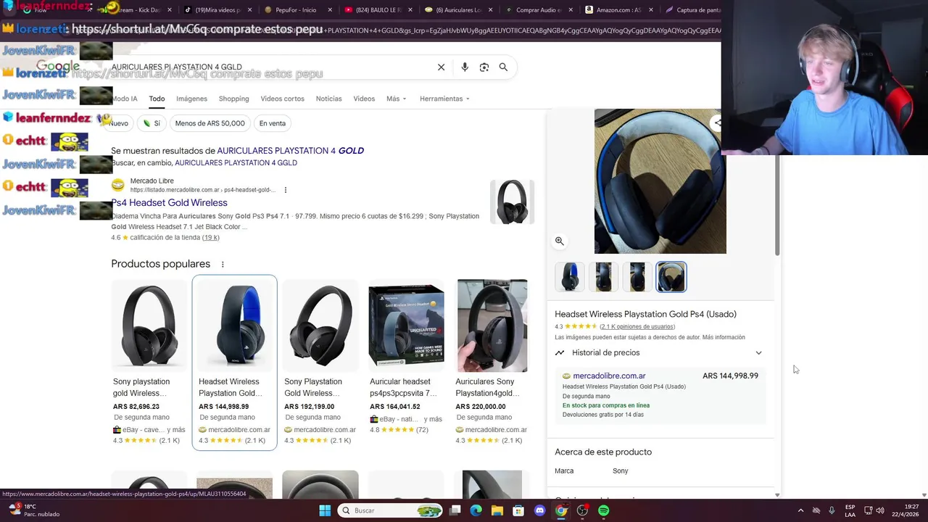Screen dimensions: 928x522
Task: Toggle the En venta filter chip
Action: pyautogui.click(x=273, y=123)
